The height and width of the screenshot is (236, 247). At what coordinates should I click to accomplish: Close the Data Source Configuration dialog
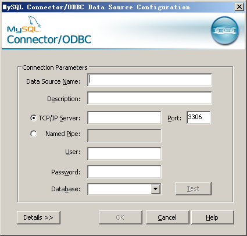click(x=239, y=7)
